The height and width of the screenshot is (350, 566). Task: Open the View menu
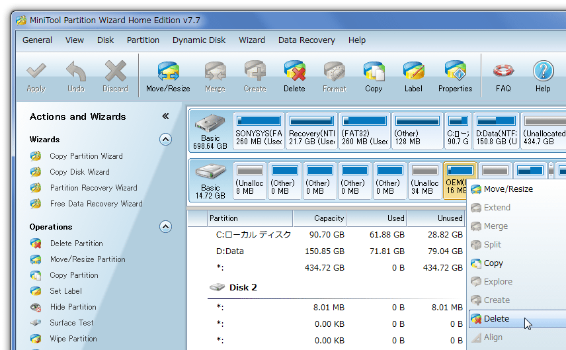pos(74,40)
